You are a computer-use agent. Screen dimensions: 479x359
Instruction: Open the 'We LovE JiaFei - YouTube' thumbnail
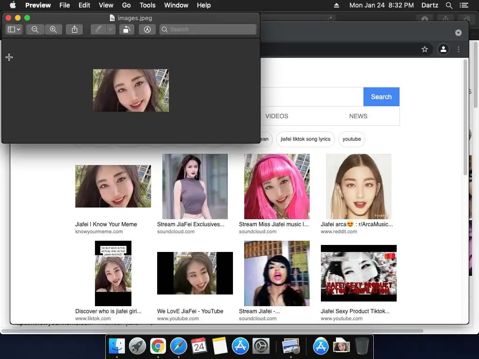[x=195, y=273]
